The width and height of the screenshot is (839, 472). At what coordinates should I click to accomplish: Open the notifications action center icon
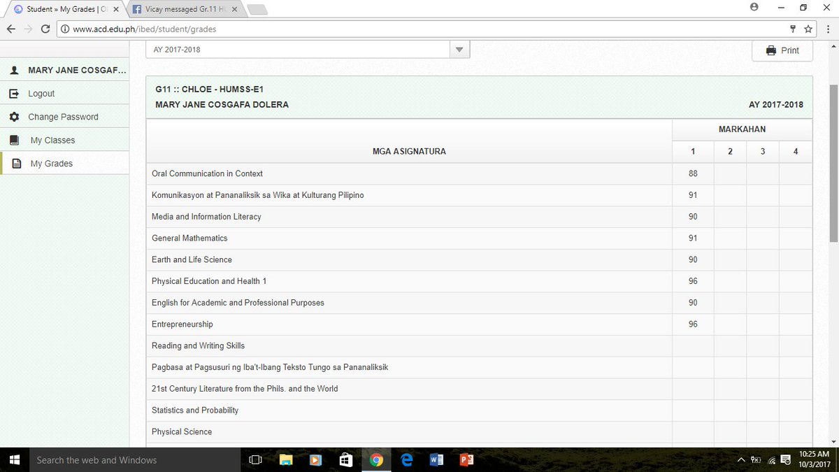787,459
